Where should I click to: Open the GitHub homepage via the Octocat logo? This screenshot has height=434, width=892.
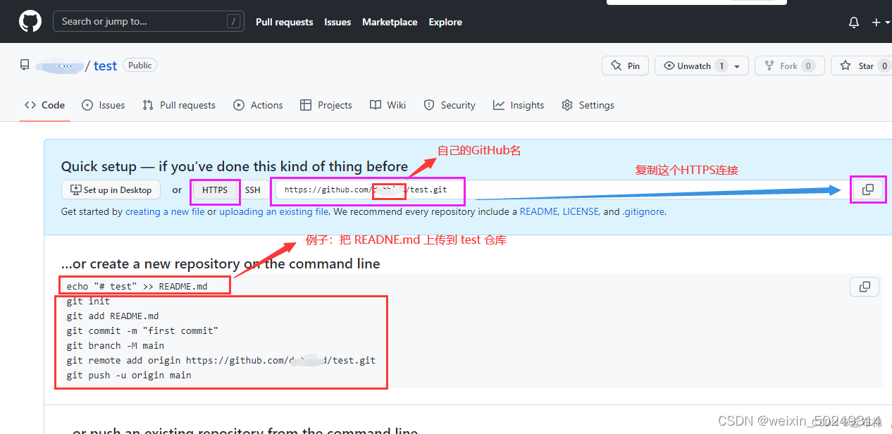30,22
